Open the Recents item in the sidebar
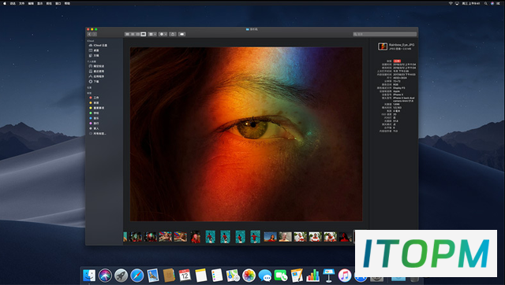Viewport: 505px width, 285px height. [96, 72]
